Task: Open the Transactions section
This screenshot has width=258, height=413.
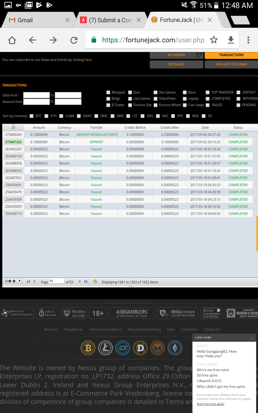Action: 231,55
